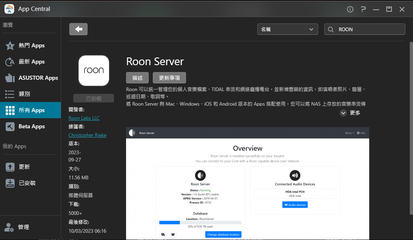Screen dimensions: 413x240
Task: Open ASUSTOR Apps in sidebar
Action: click(x=30, y=78)
